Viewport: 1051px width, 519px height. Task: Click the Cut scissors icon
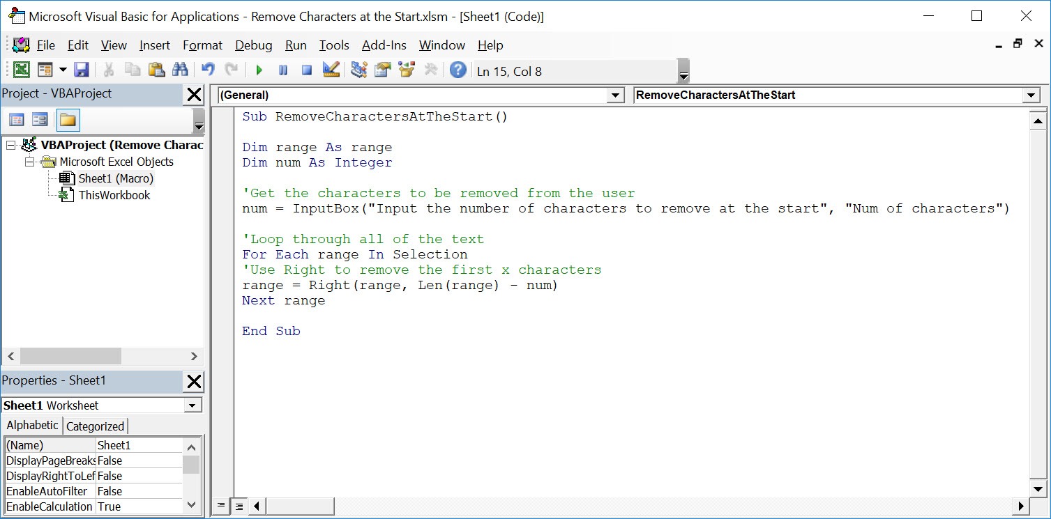point(109,70)
